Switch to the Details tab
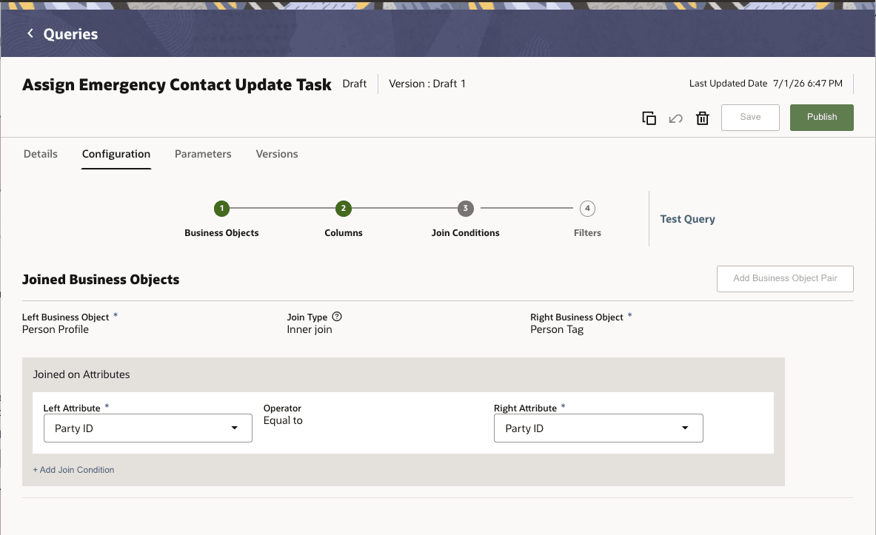 point(40,154)
